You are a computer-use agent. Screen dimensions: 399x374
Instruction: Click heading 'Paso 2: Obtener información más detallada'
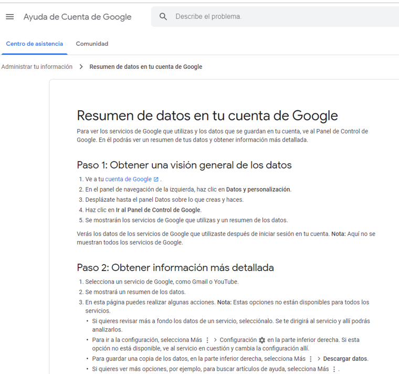click(x=175, y=267)
